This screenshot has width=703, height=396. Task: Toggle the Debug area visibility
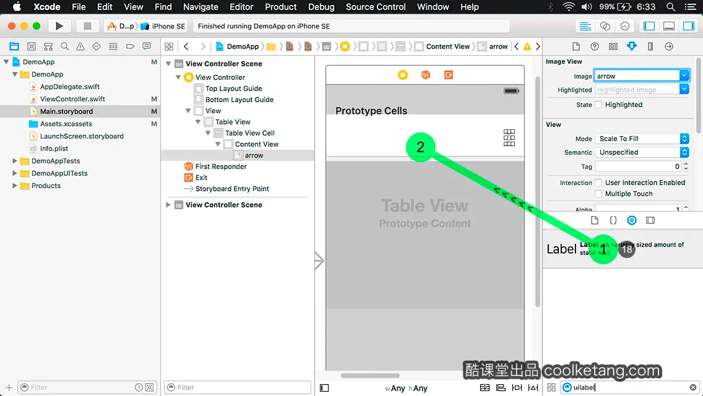click(668, 26)
